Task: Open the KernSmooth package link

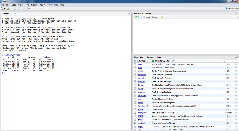Action: (143, 106)
